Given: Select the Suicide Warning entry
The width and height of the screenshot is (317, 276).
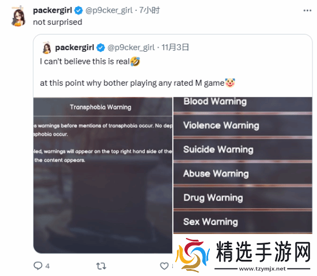Looking at the screenshot, I should click(243, 149).
